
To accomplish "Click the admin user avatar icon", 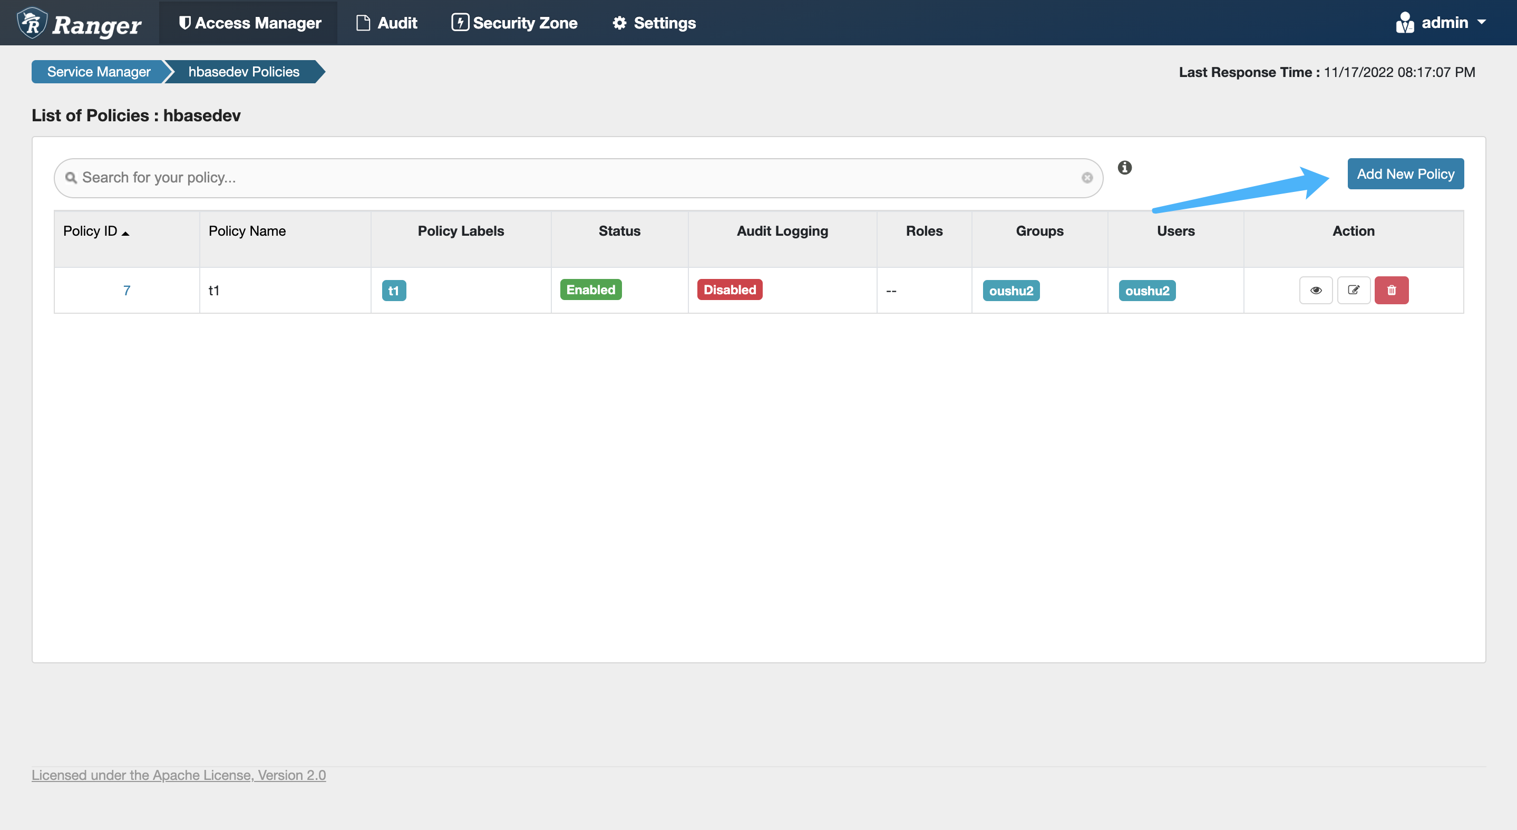I will 1405,23.
